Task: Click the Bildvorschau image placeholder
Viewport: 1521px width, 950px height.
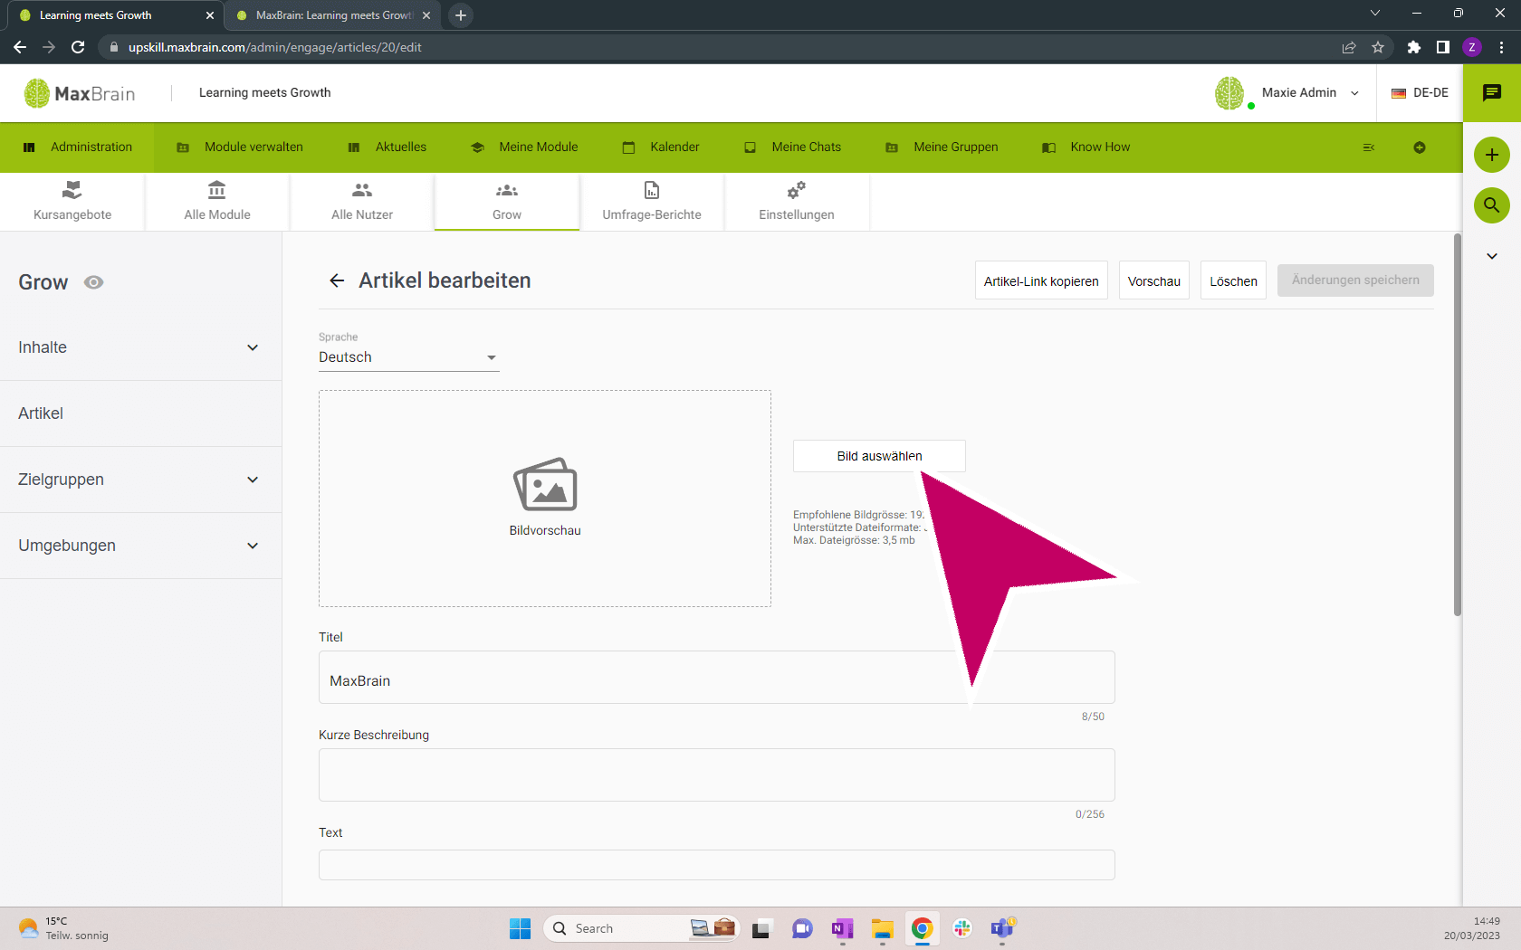Action: 545,499
